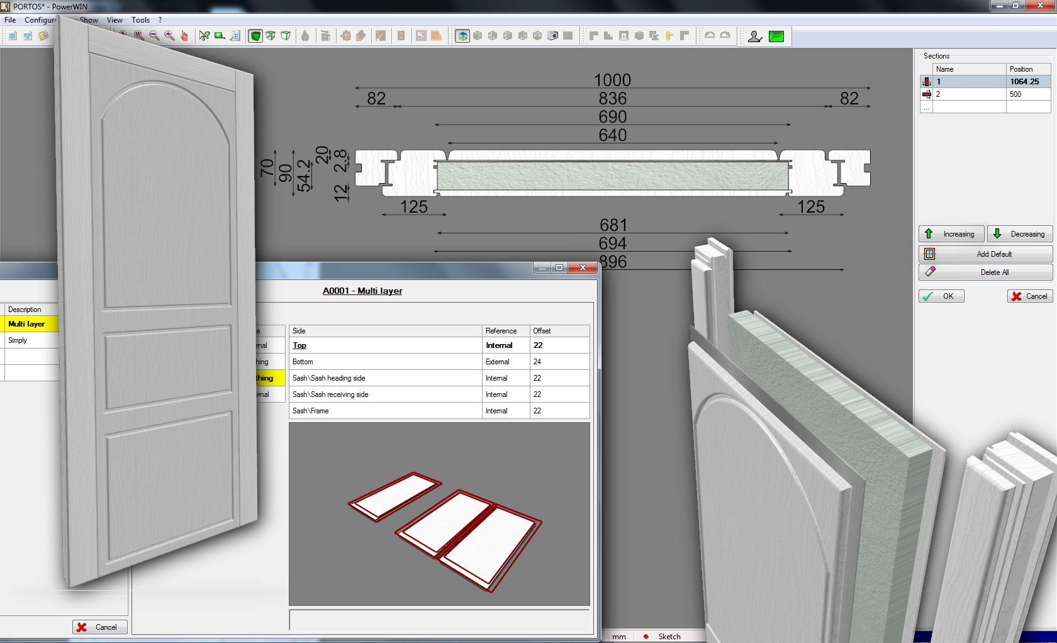Confirm with the OK button
The width and height of the screenshot is (1057, 643).
941,296
